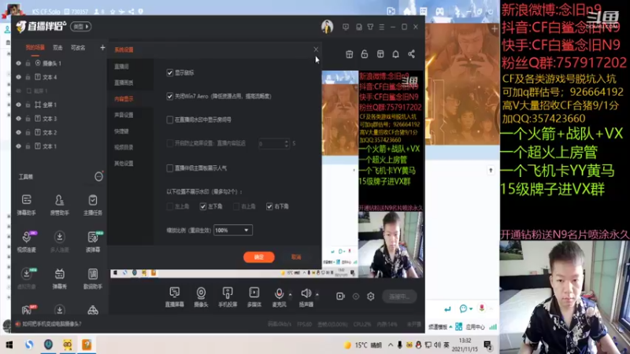
Task: Click the 虚拟形象 download icon
Action: (x=27, y=274)
